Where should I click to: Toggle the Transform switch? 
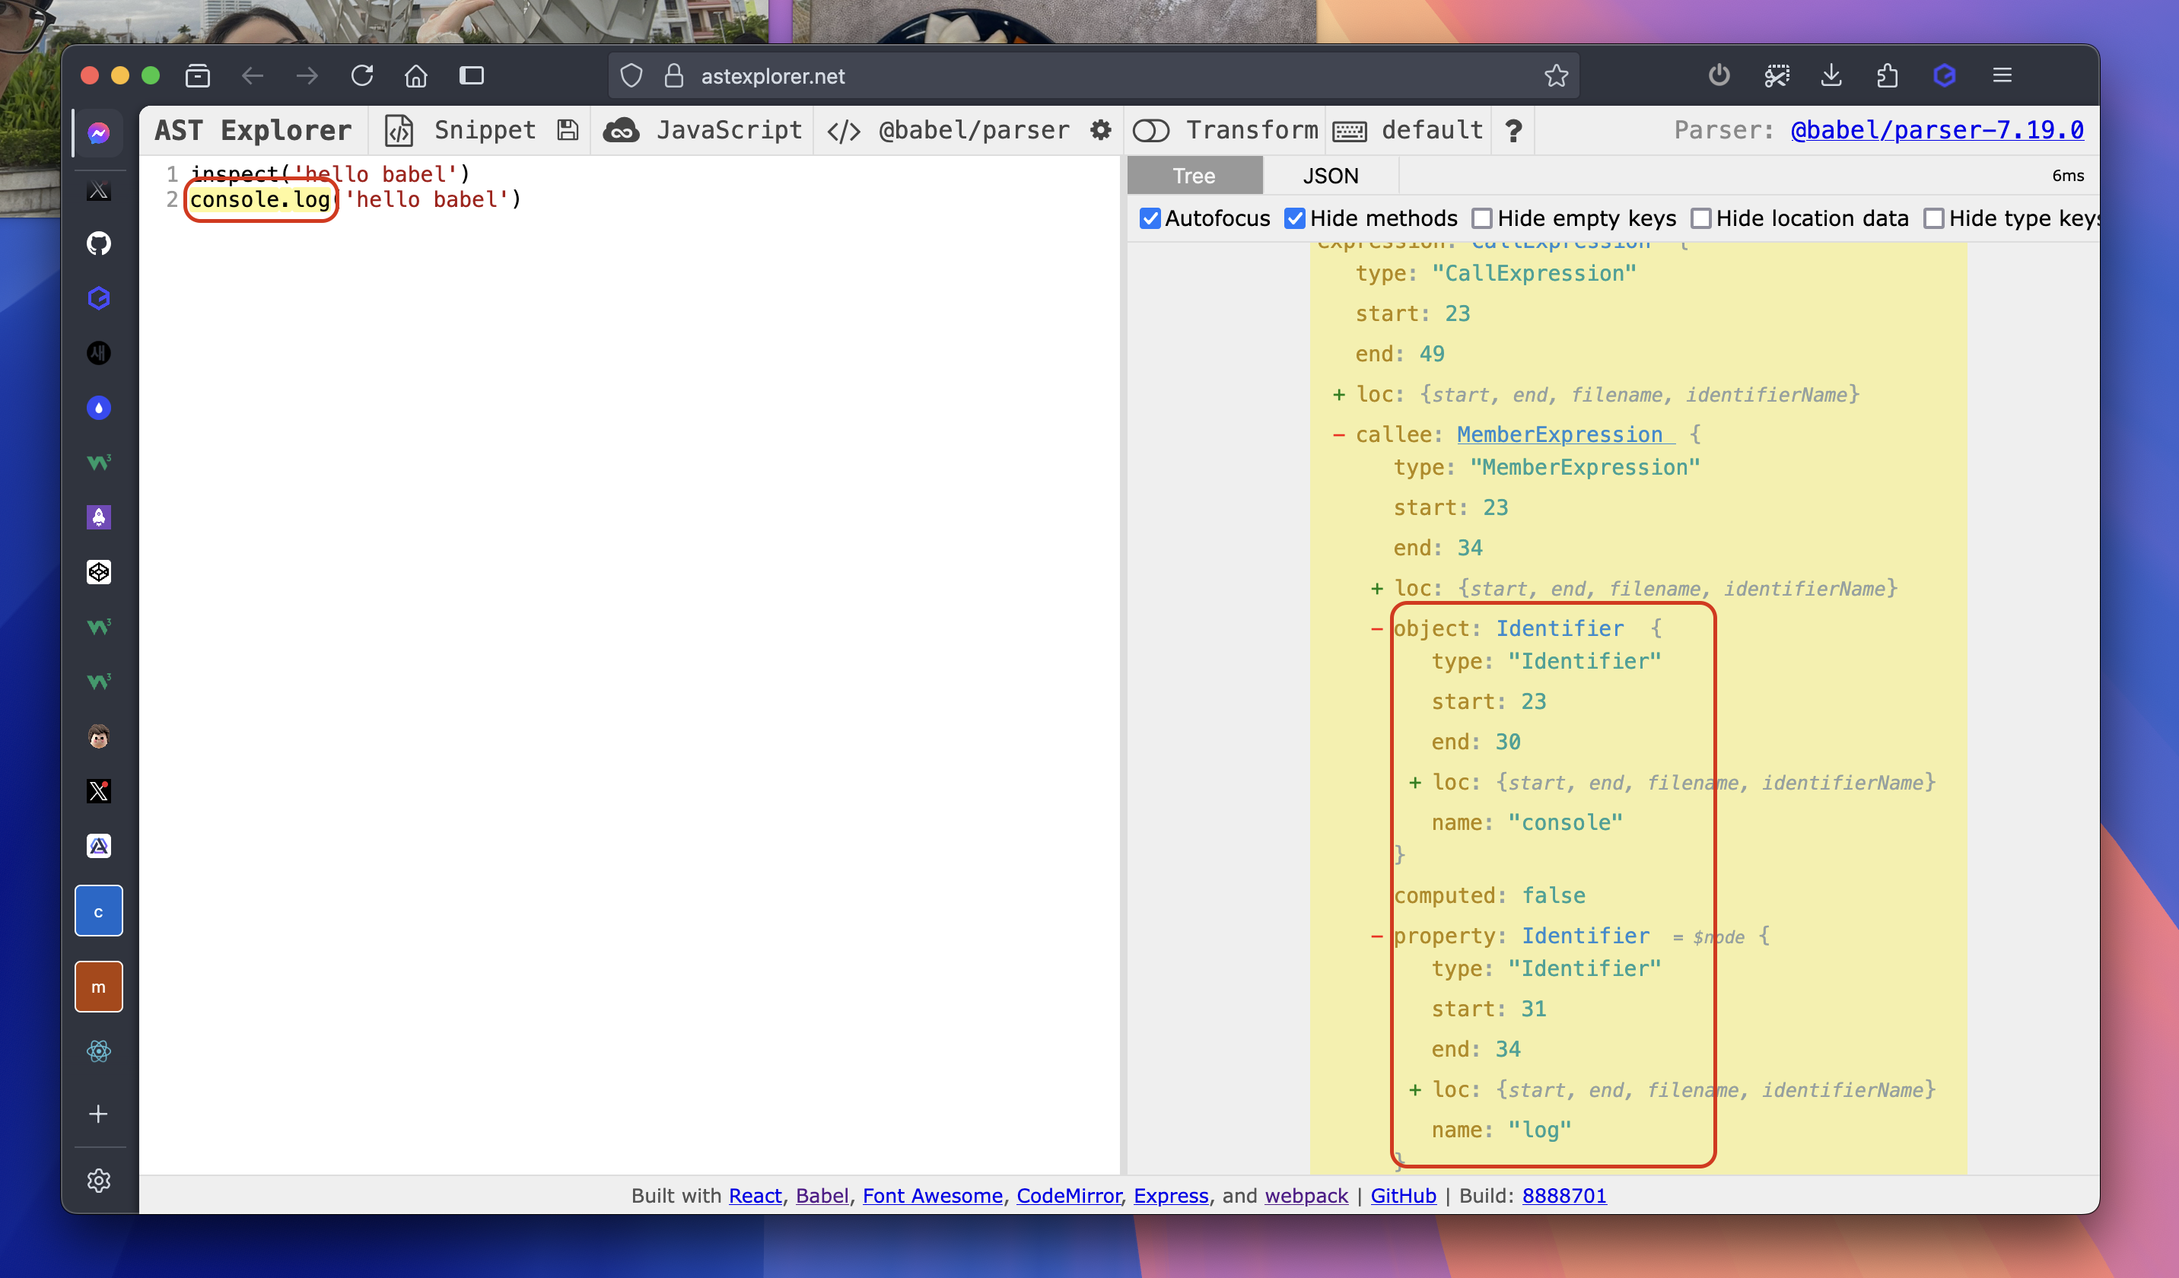(1151, 131)
